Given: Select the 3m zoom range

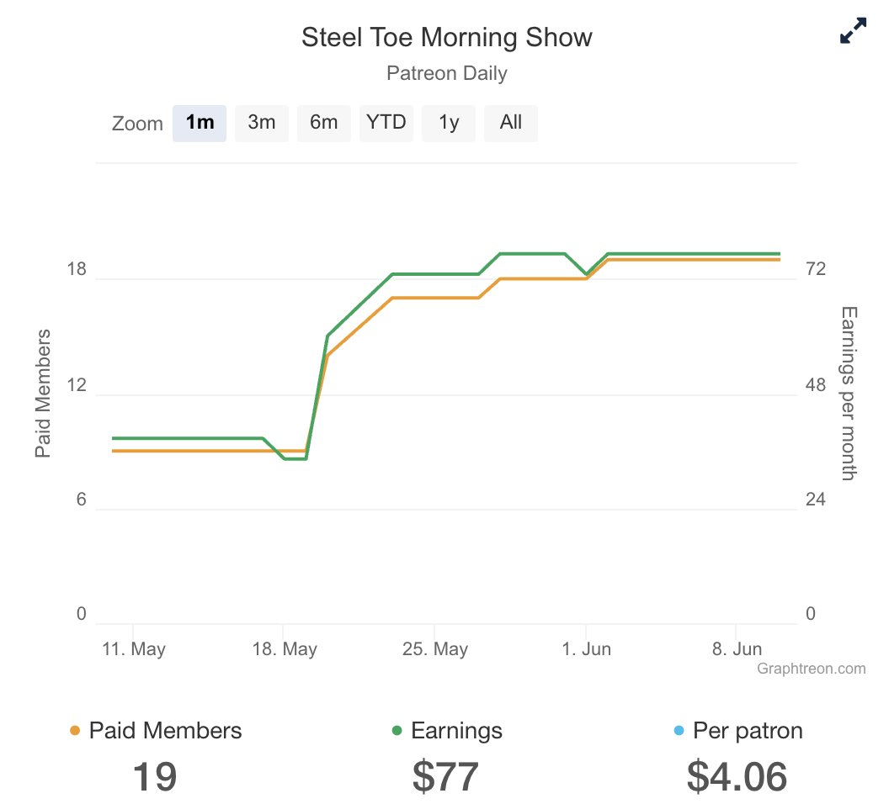Looking at the screenshot, I should tap(261, 123).
